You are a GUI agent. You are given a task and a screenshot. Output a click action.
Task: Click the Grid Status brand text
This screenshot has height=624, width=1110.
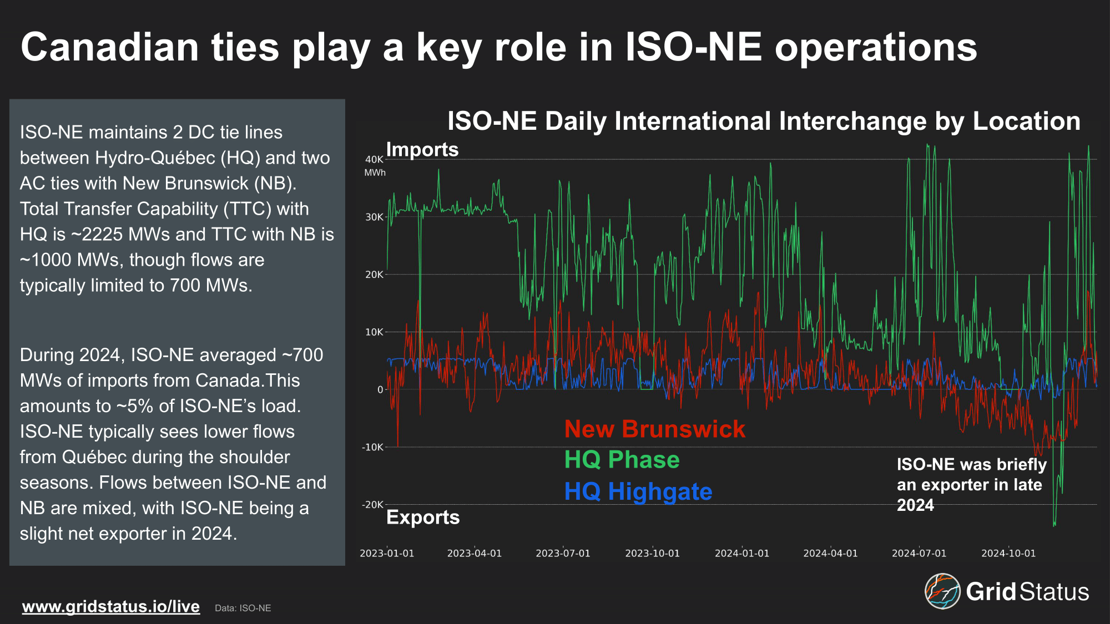(1027, 592)
